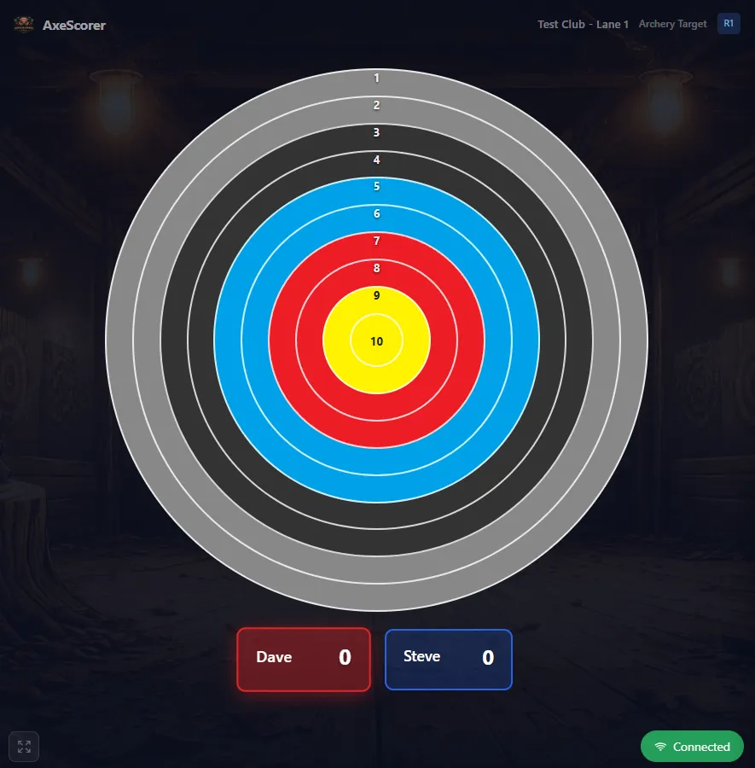The height and width of the screenshot is (768, 755).
Task: Click the red 8 ring
Action: [x=376, y=268]
